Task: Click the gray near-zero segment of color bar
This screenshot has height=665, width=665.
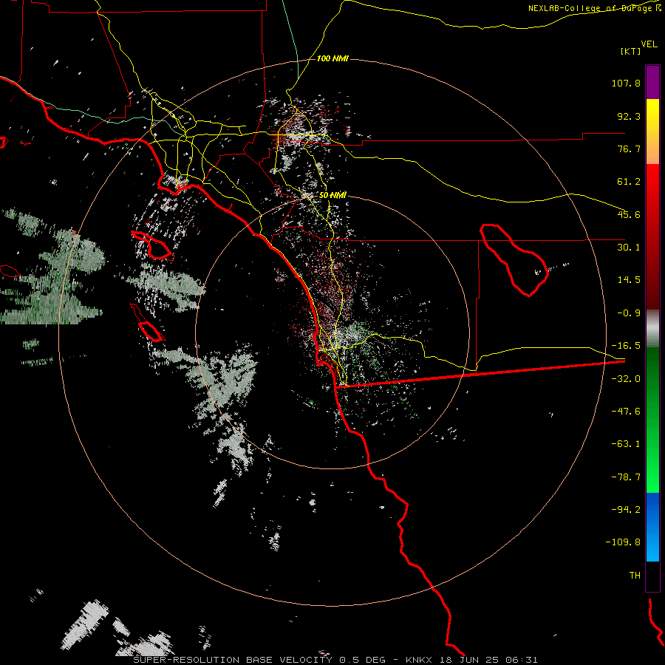Action: (652, 329)
